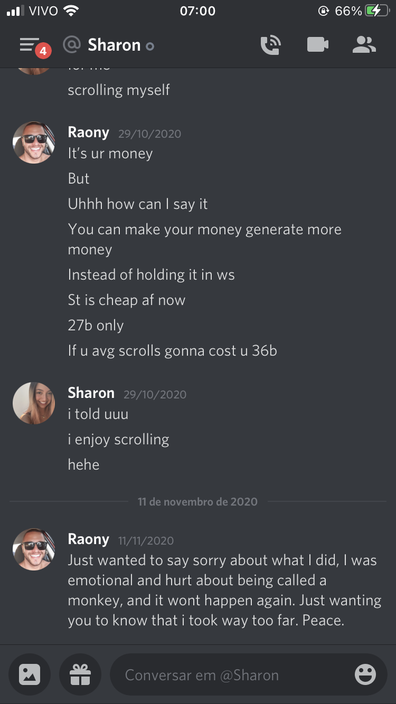Tap Raony's avatar on 11/11/2020 message

click(x=34, y=549)
